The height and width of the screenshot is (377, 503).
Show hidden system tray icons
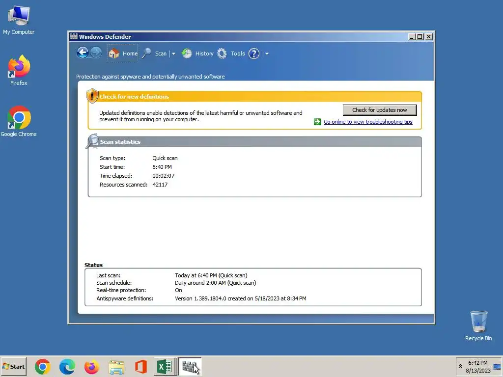(x=460, y=366)
